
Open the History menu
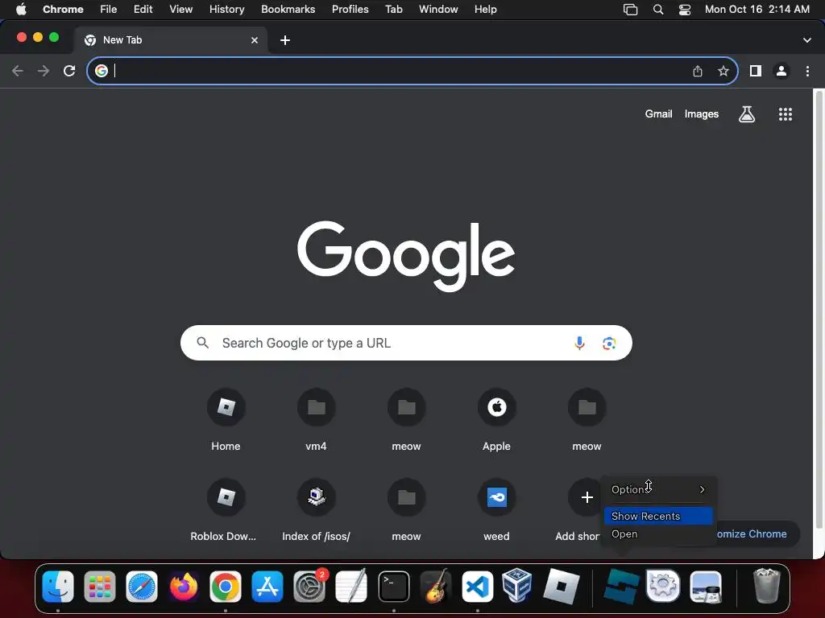pyautogui.click(x=226, y=10)
